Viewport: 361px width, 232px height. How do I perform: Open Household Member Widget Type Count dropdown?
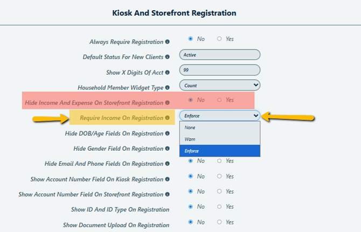pyautogui.click(x=220, y=85)
